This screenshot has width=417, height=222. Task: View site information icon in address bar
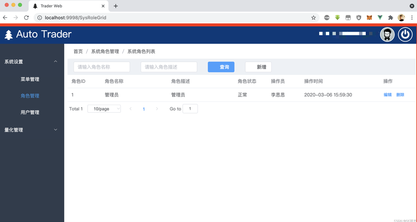click(40, 18)
